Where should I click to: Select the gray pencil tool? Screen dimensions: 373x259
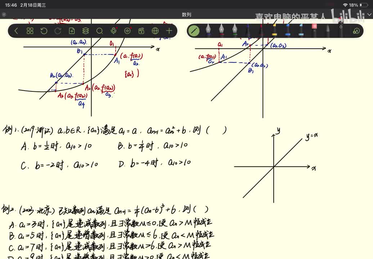pyautogui.click(x=328, y=31)
